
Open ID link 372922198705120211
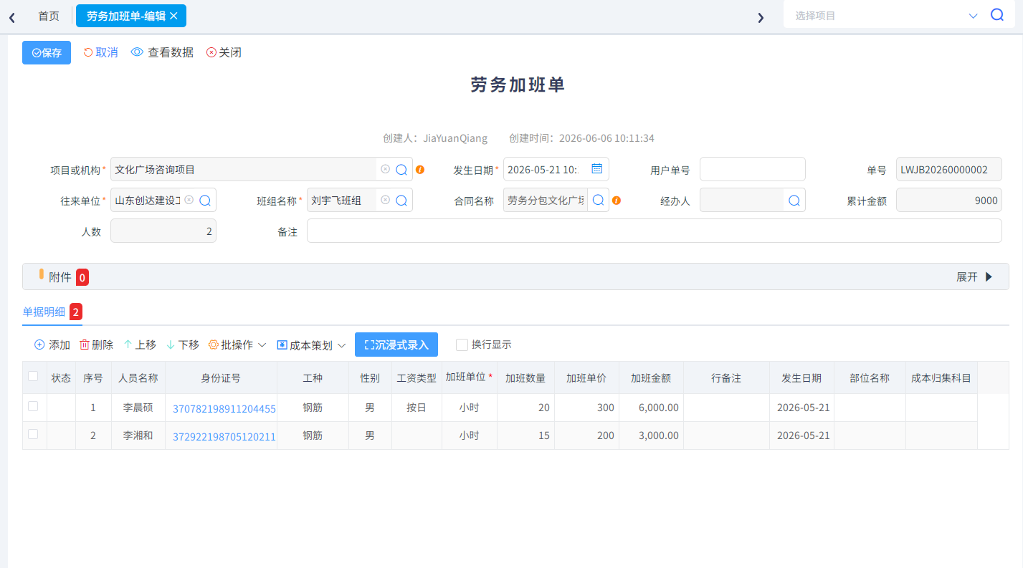pos(224,436)
